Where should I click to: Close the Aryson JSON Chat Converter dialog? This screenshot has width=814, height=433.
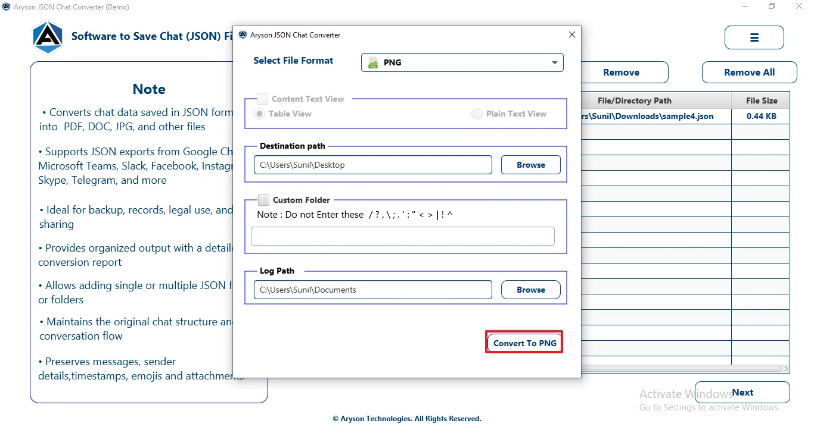pos(572,35)
